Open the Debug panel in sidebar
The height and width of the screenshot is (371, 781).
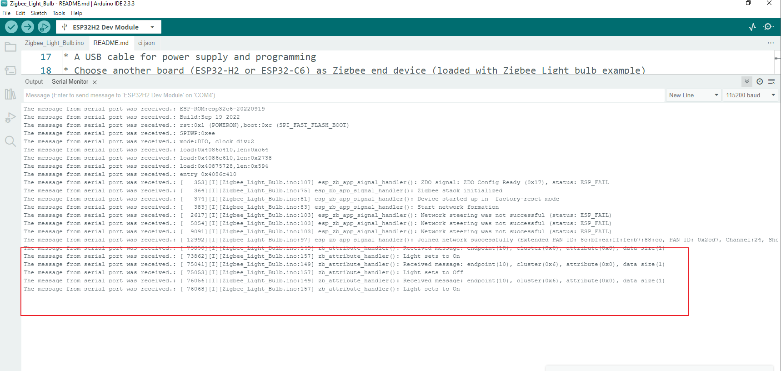pyautogui.click(x=10, y=118)
